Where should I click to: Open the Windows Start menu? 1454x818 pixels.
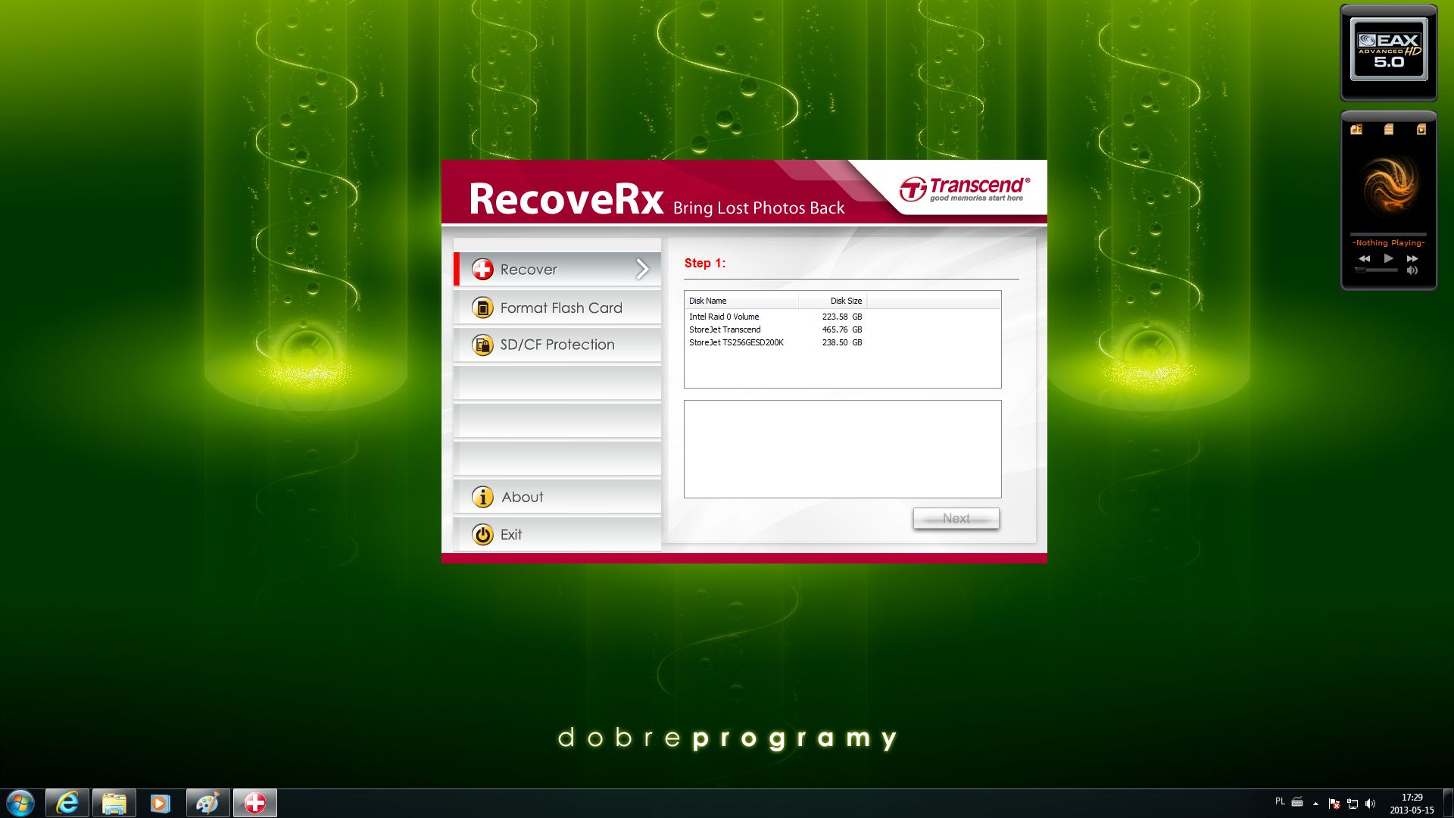tap(20, 803)
